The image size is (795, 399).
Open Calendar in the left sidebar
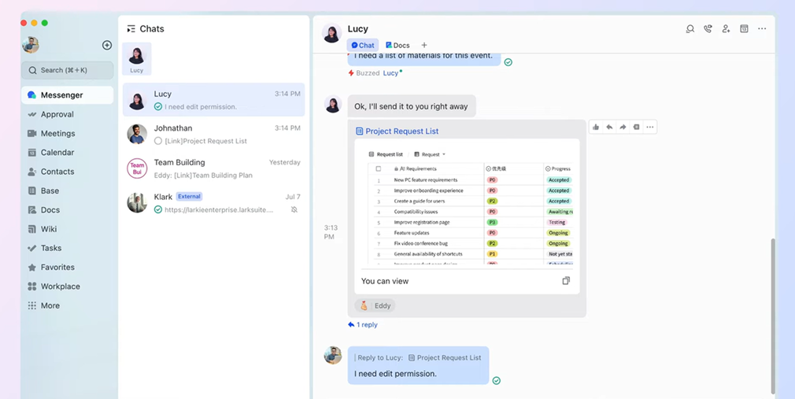57,153
